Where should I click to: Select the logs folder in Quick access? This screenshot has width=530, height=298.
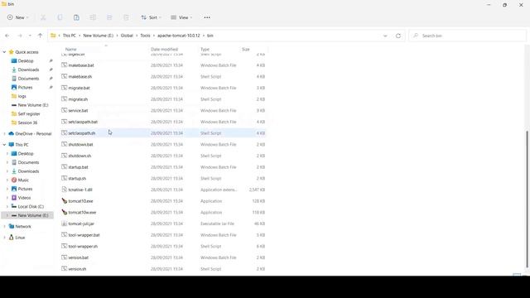click(22, 96)
